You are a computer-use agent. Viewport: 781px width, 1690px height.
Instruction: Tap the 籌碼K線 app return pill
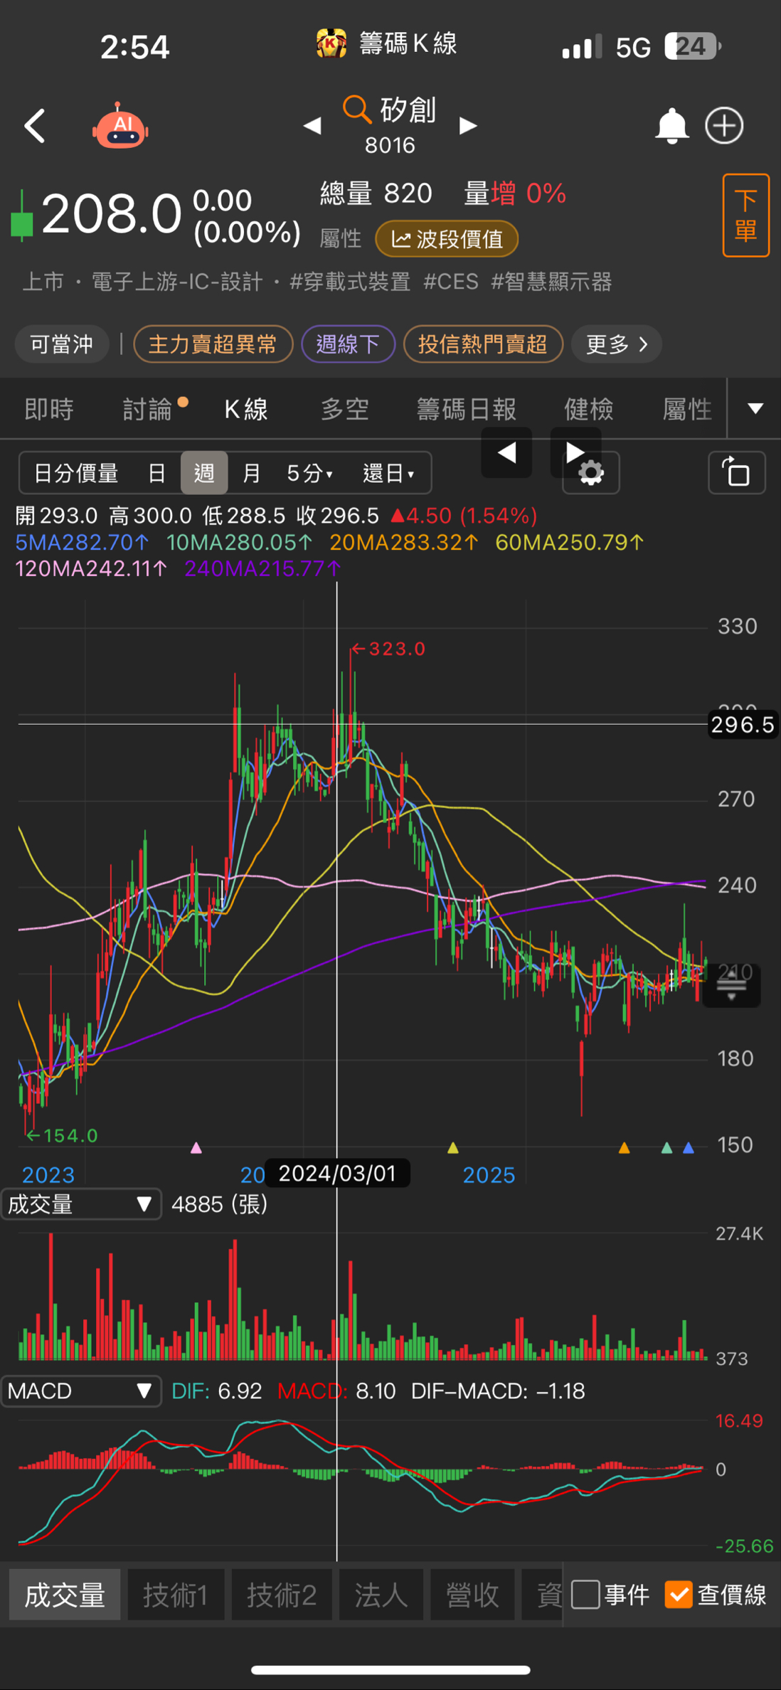[x=388, y=44]
